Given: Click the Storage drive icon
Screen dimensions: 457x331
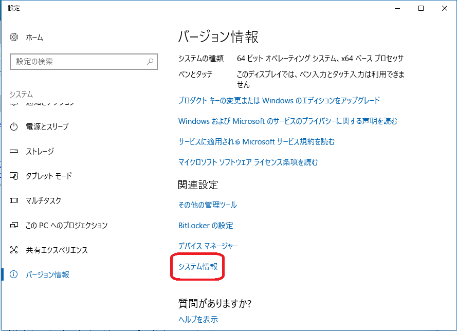Looking at the screenshot, I should click(14, 152).
